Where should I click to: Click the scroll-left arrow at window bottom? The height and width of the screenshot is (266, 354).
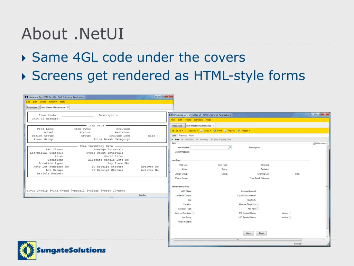coord(172,240)
